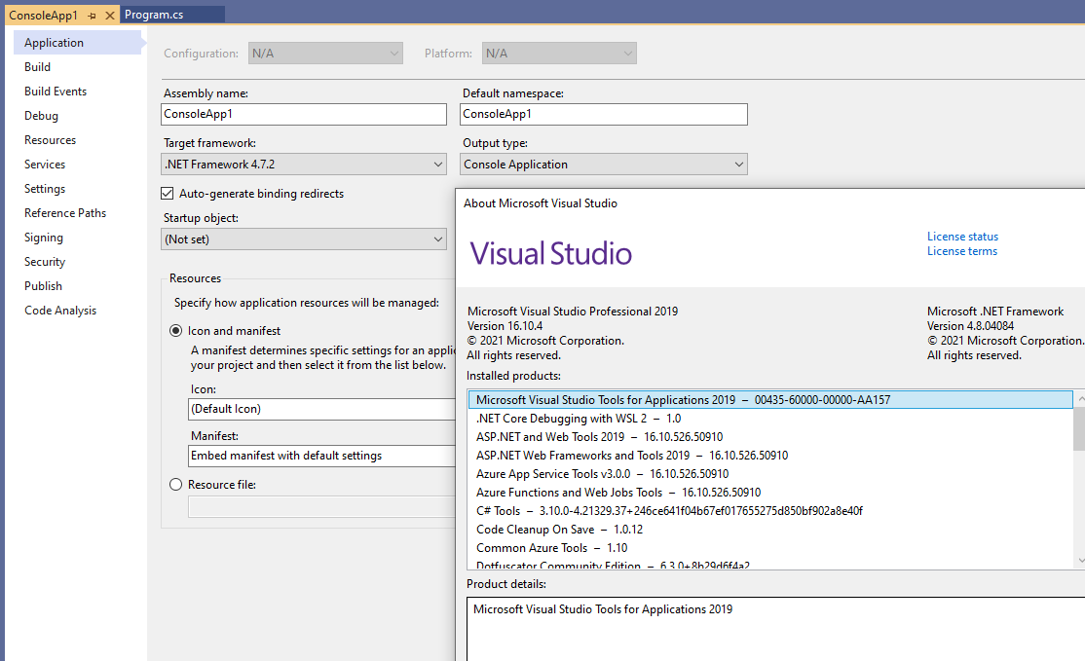Select ASP.NET and Web Tools 2019 row

[770, 437]
